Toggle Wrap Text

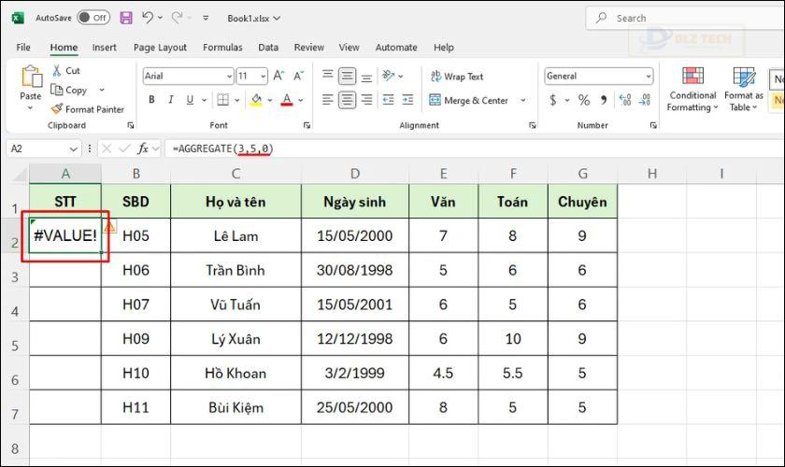point(457,77)
